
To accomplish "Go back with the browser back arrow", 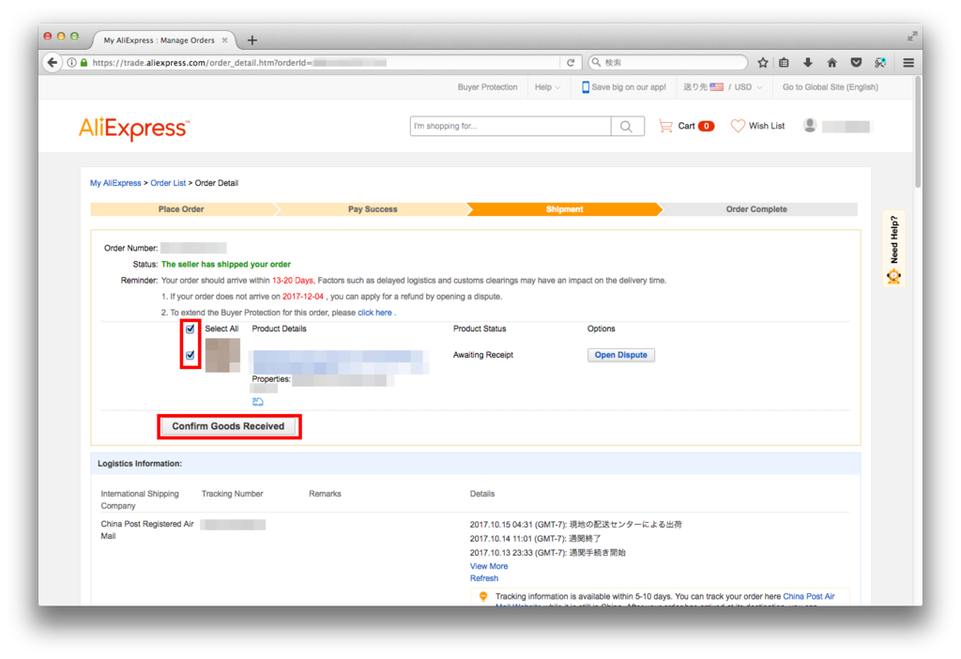I will [x=53, y=63].
